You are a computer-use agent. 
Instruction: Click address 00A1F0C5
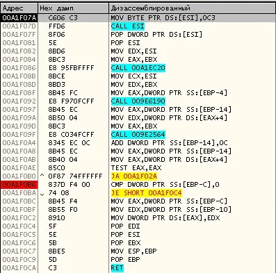click(x=19, y=235)
